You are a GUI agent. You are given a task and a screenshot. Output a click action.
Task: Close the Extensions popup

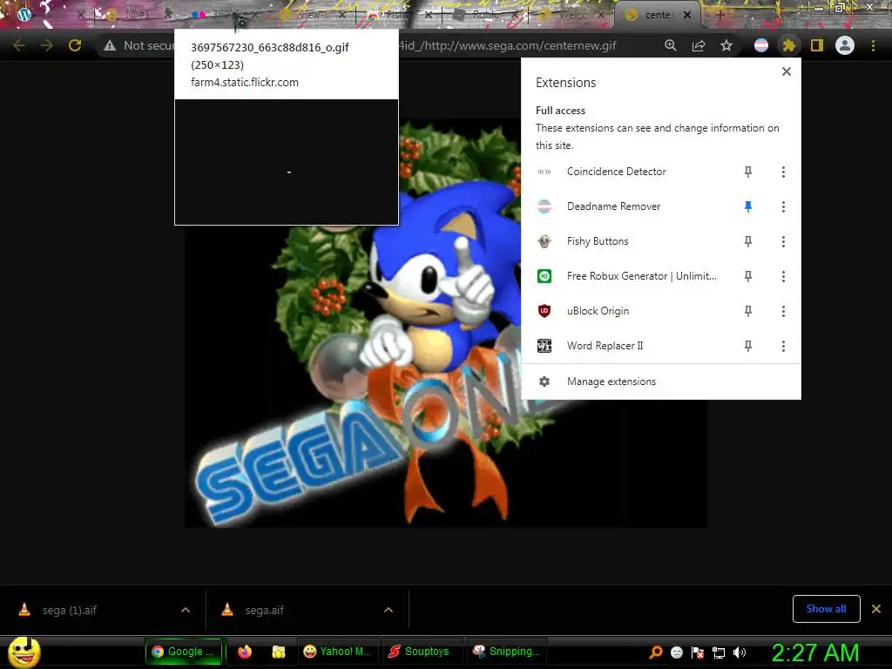(787, 71)
